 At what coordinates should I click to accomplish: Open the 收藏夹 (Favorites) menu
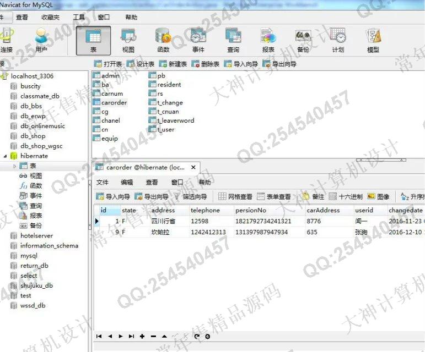[50, 17]
